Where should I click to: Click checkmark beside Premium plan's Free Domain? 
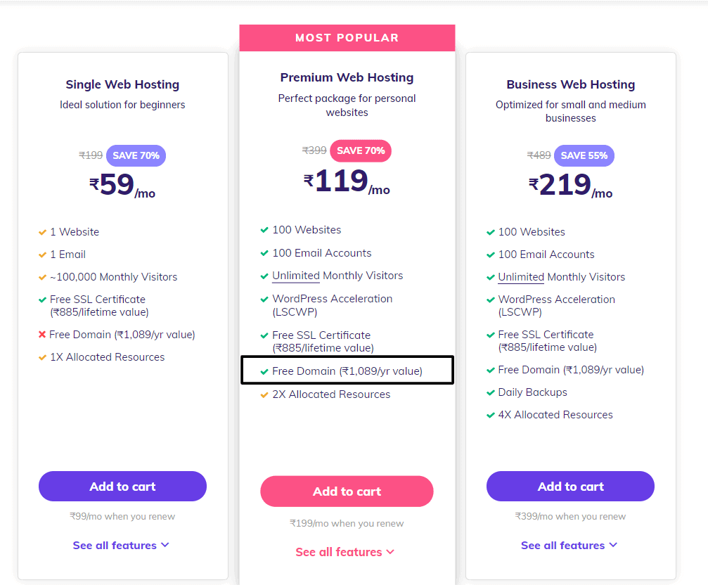click(x=264, y=371)
